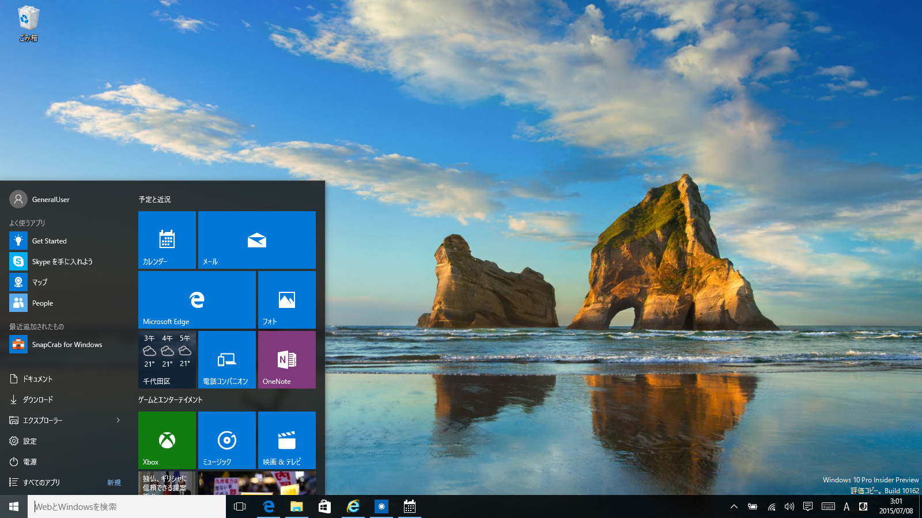Open the Movies & TV tile (映画 & テレビ)

(286, 440)
